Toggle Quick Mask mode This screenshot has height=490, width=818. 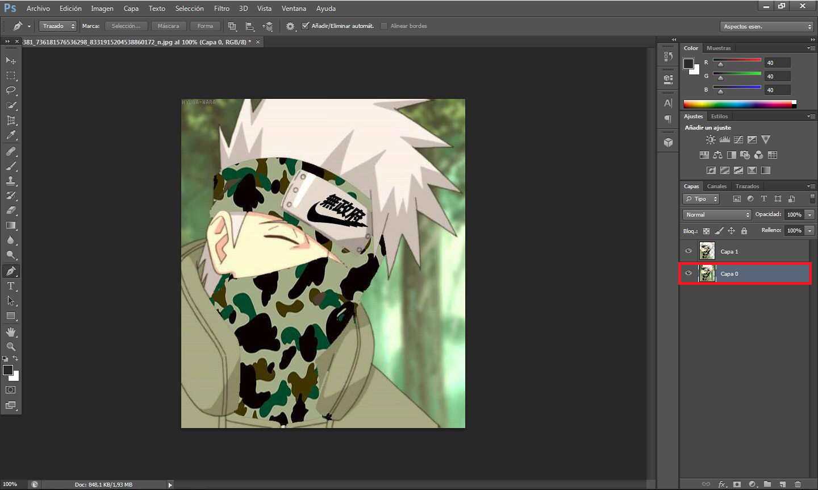[11, 390]
